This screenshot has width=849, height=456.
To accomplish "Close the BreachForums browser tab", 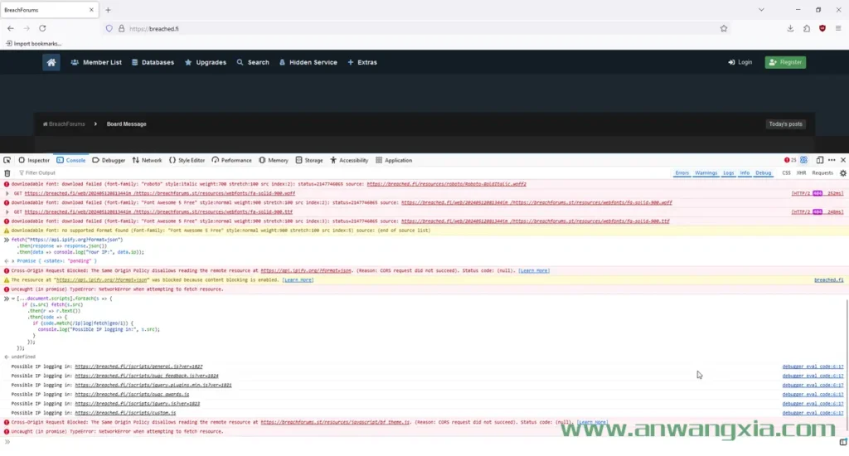I will [x=91, y=10].
